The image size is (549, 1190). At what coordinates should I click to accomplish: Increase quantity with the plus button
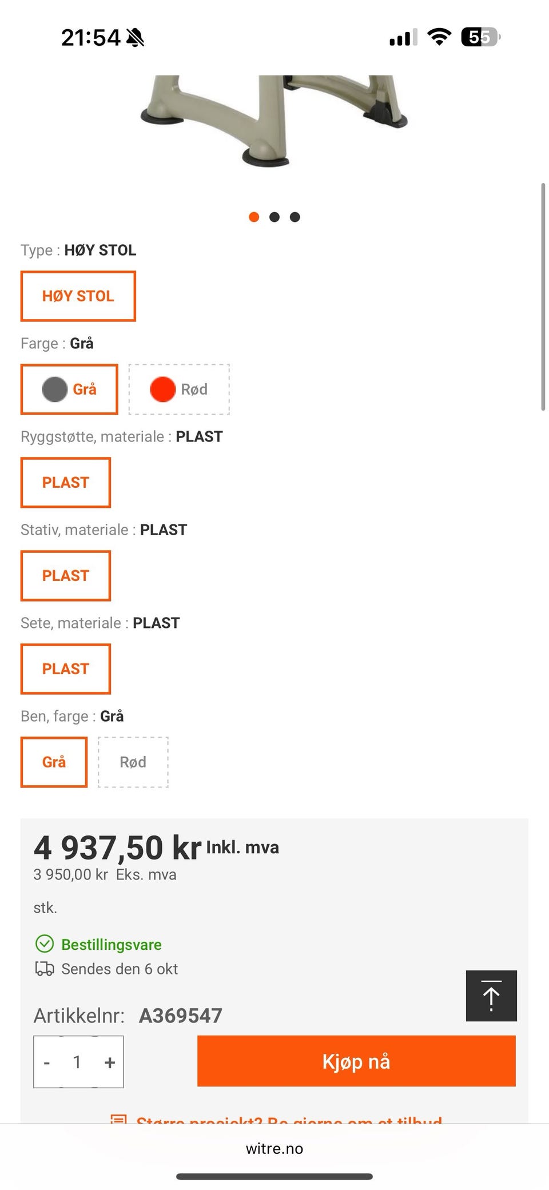click(x=110, y=1062)
